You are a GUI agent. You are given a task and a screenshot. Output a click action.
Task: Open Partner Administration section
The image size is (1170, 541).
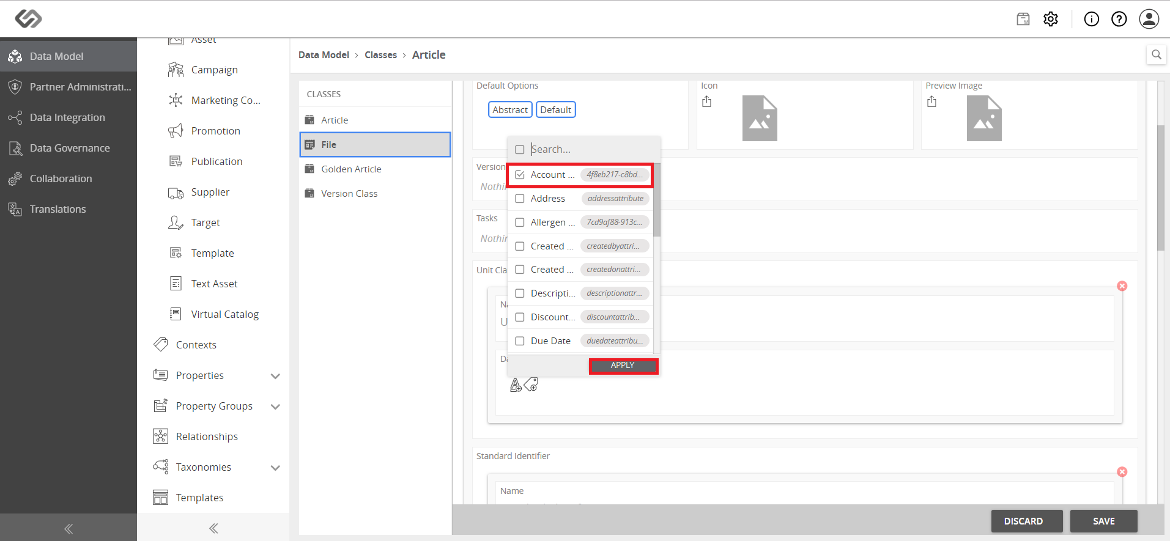coord(68,87)
